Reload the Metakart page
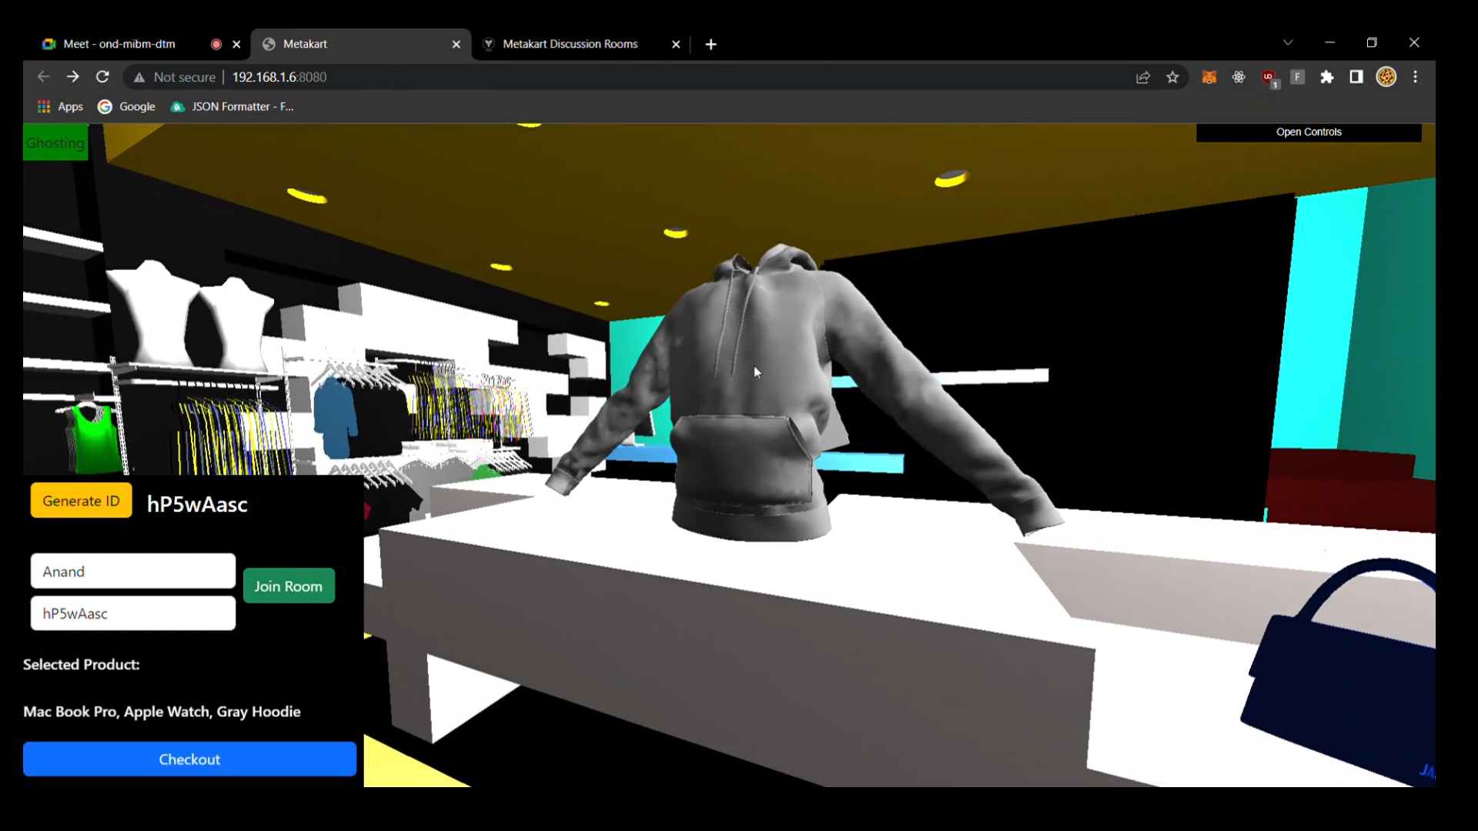 tap(102, 77)
